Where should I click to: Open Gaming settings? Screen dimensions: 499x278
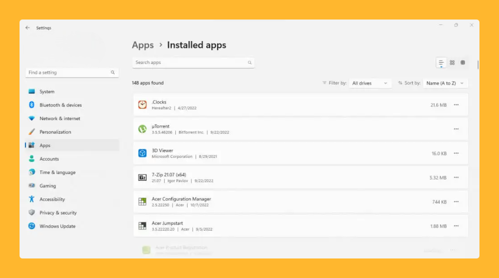pos(72,186)
